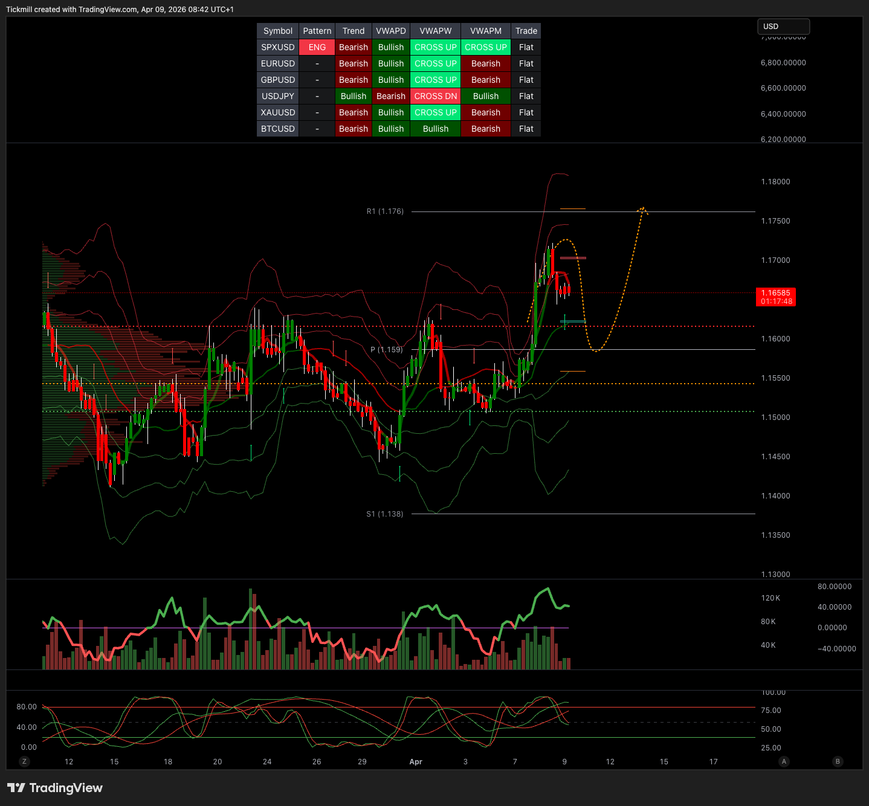This screenshot has width=869, height=806.
Task: Open the USD currency selector
Action: [x=783, y=27]
